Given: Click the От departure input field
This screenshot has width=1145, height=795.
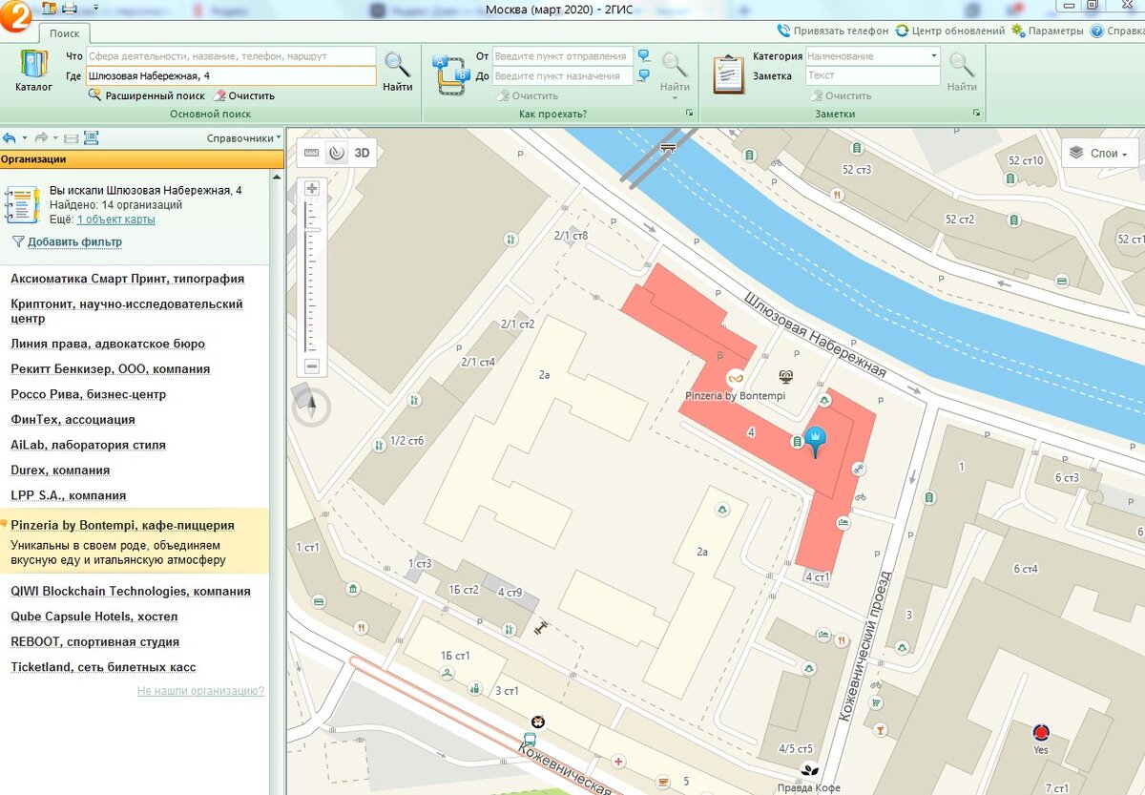Looking at the screenshot, I should (563, 56).
